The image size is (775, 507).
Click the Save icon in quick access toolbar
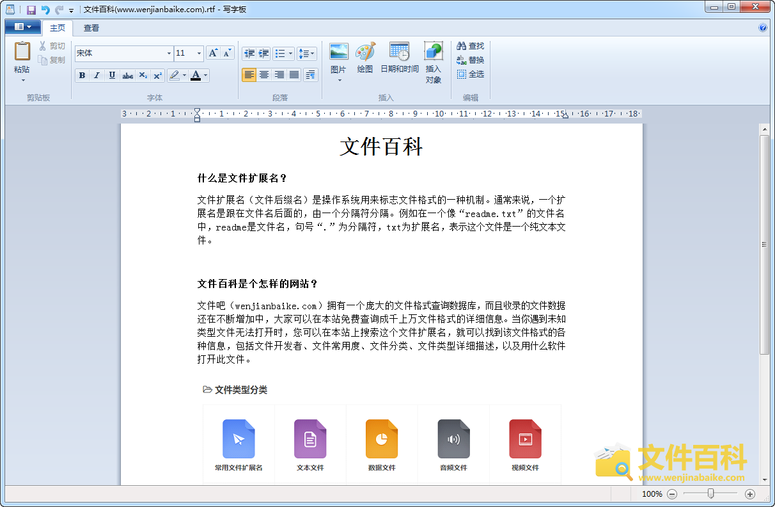pos(31,10)
